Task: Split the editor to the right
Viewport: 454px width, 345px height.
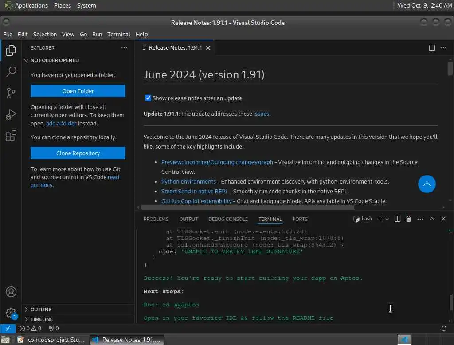Action: click(x=432, y=47)
